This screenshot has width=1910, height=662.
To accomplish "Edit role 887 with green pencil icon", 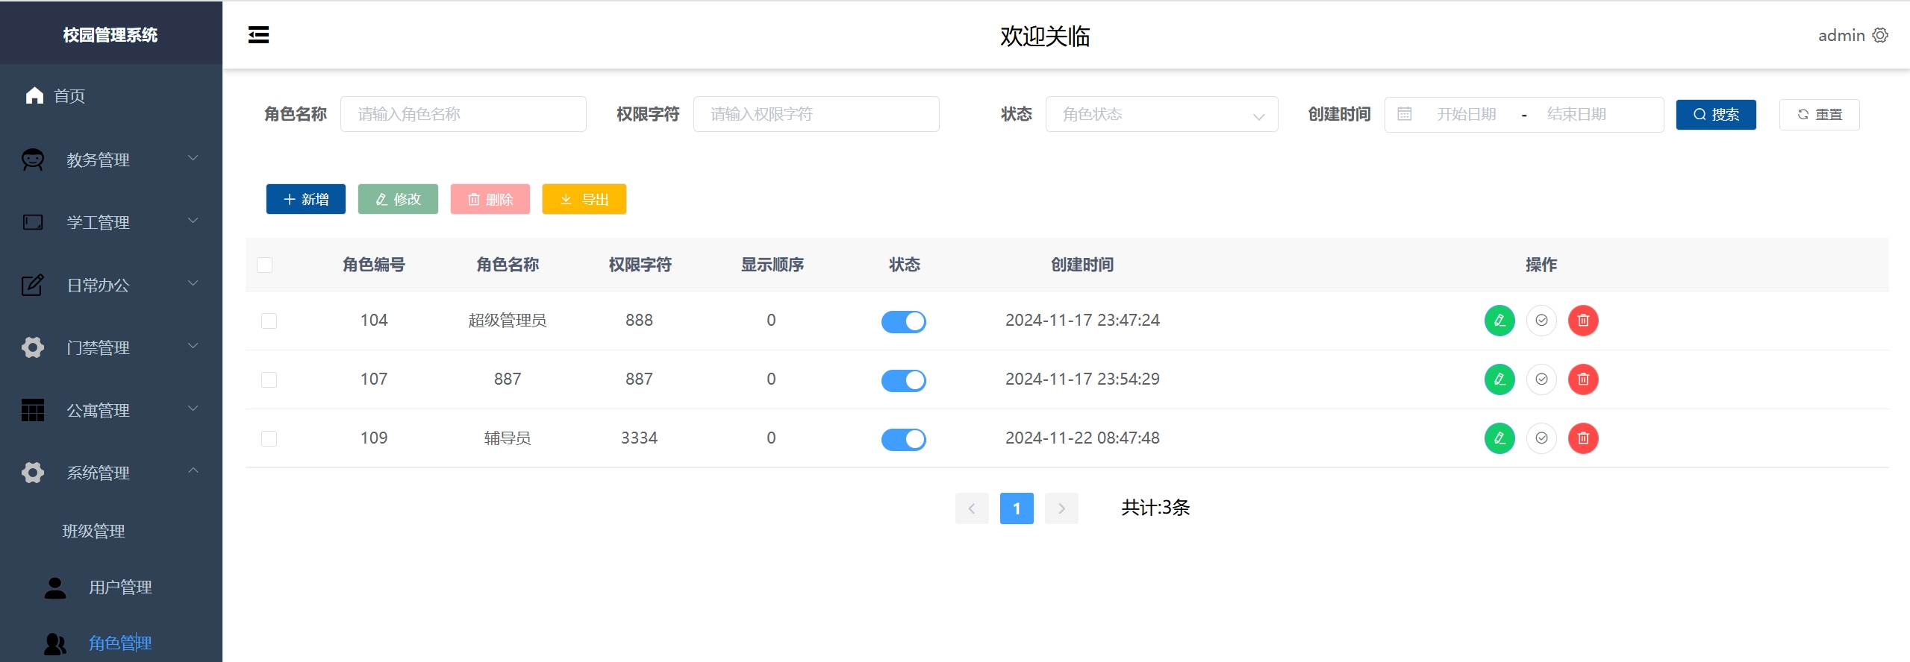I will 1499,379.
